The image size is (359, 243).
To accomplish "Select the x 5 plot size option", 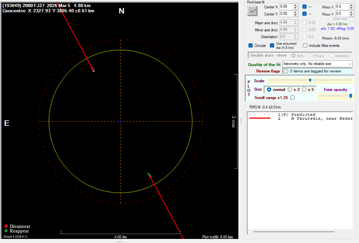I will pyautogui.click(x=304, y=90).
